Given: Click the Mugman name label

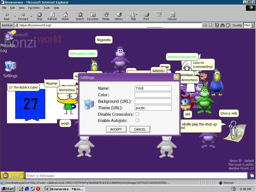Looking at the screenshot, I should click(51, 83).
